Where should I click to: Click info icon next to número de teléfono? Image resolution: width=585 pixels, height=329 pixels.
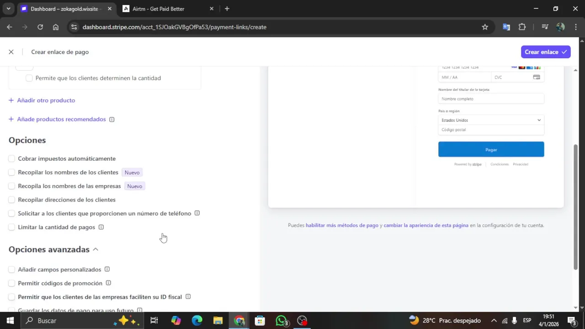[197, 213]
